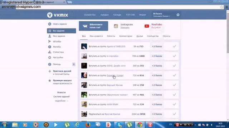Click the Statistics bar chart icon
The height and width of the screenshot is (128, 229).
(50, 52)
